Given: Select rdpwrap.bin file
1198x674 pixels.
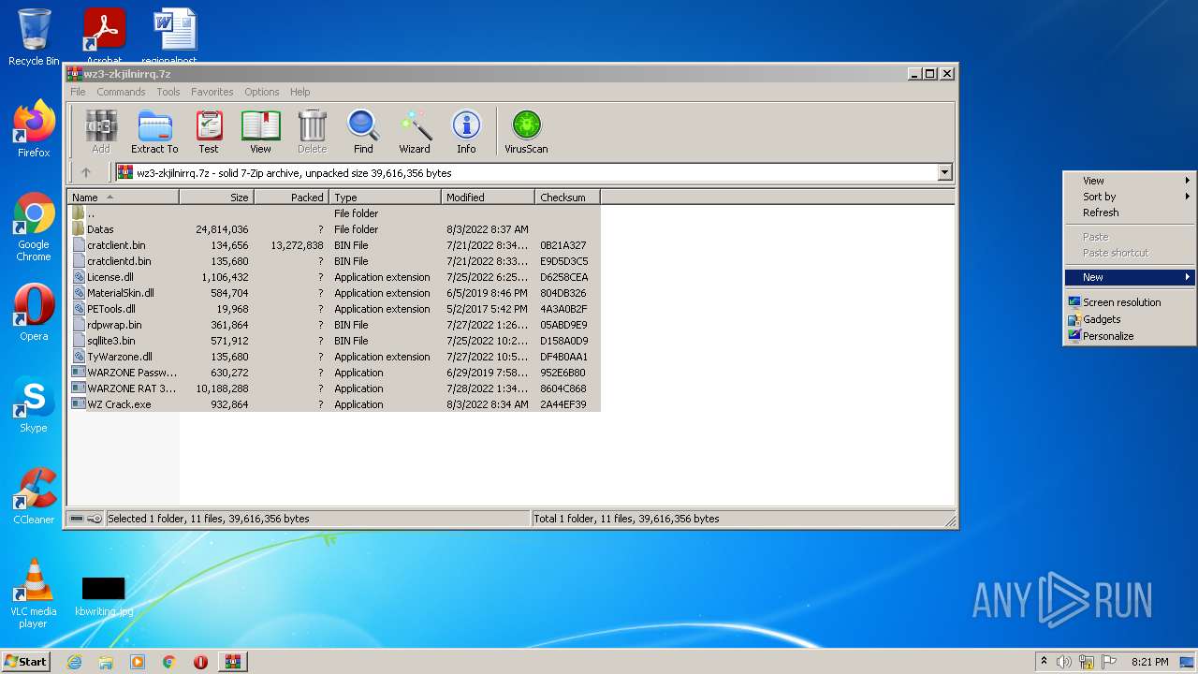Looking at the screenshot, I should [335, 325].
